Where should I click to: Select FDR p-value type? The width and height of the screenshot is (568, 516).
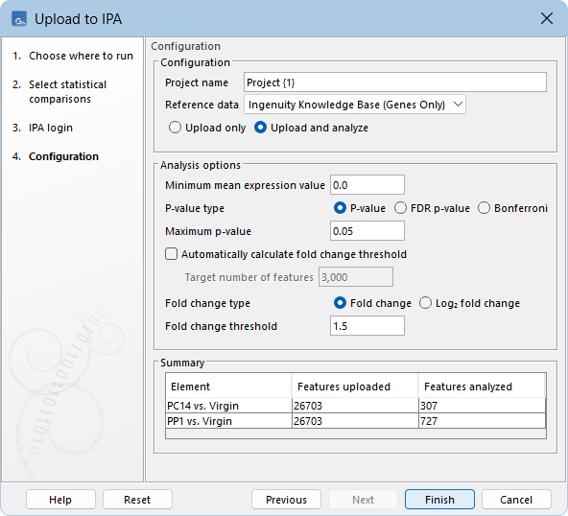point(400,208)
